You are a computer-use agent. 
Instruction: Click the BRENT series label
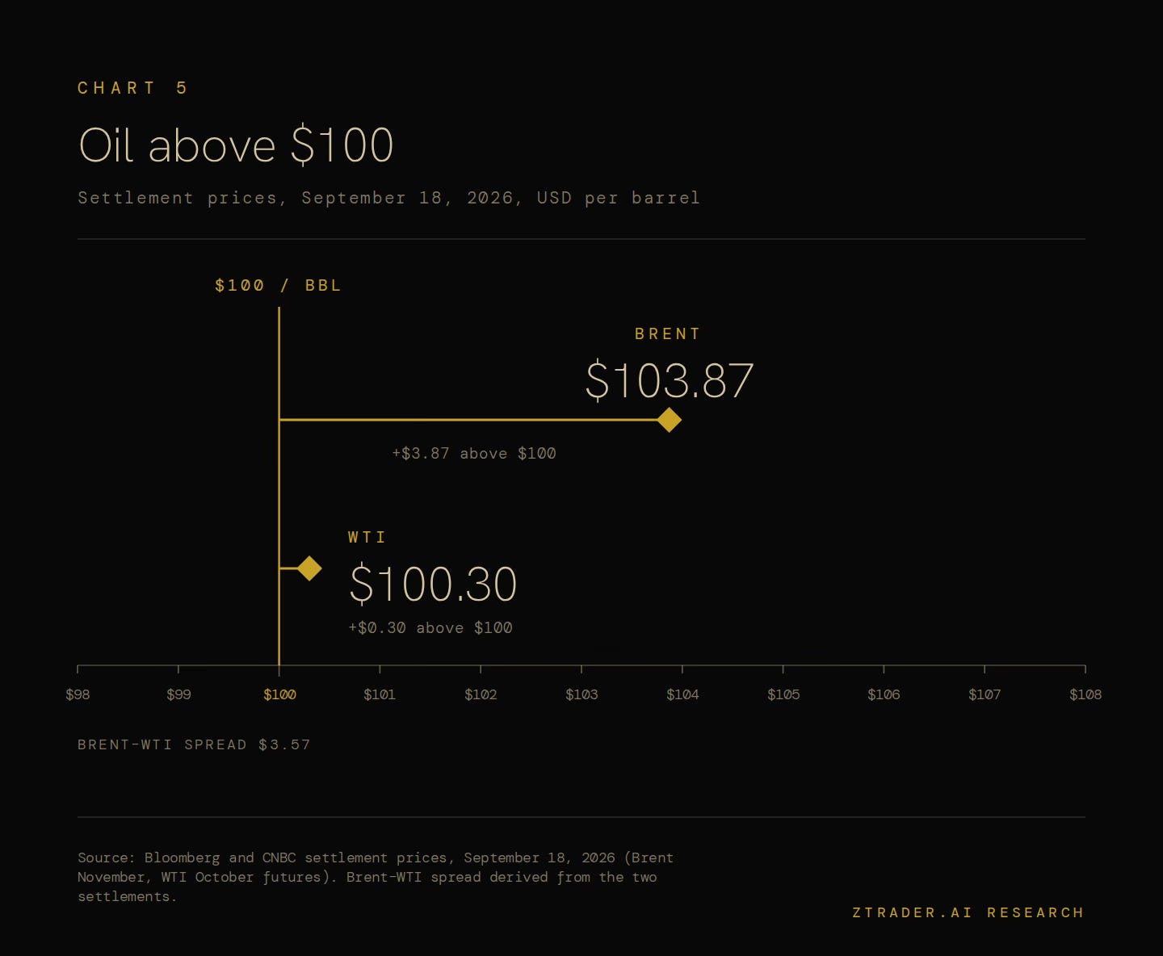(x=668, y=334)
